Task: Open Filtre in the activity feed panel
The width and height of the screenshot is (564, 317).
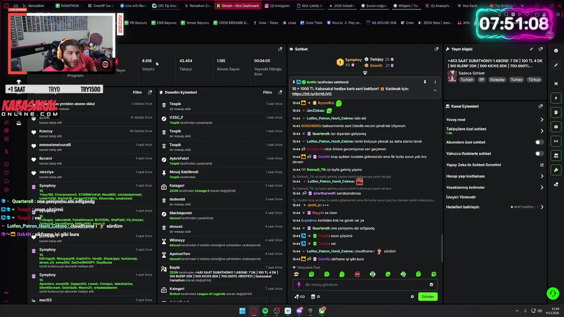Action: pyautogui.click(x=137, y=92)
